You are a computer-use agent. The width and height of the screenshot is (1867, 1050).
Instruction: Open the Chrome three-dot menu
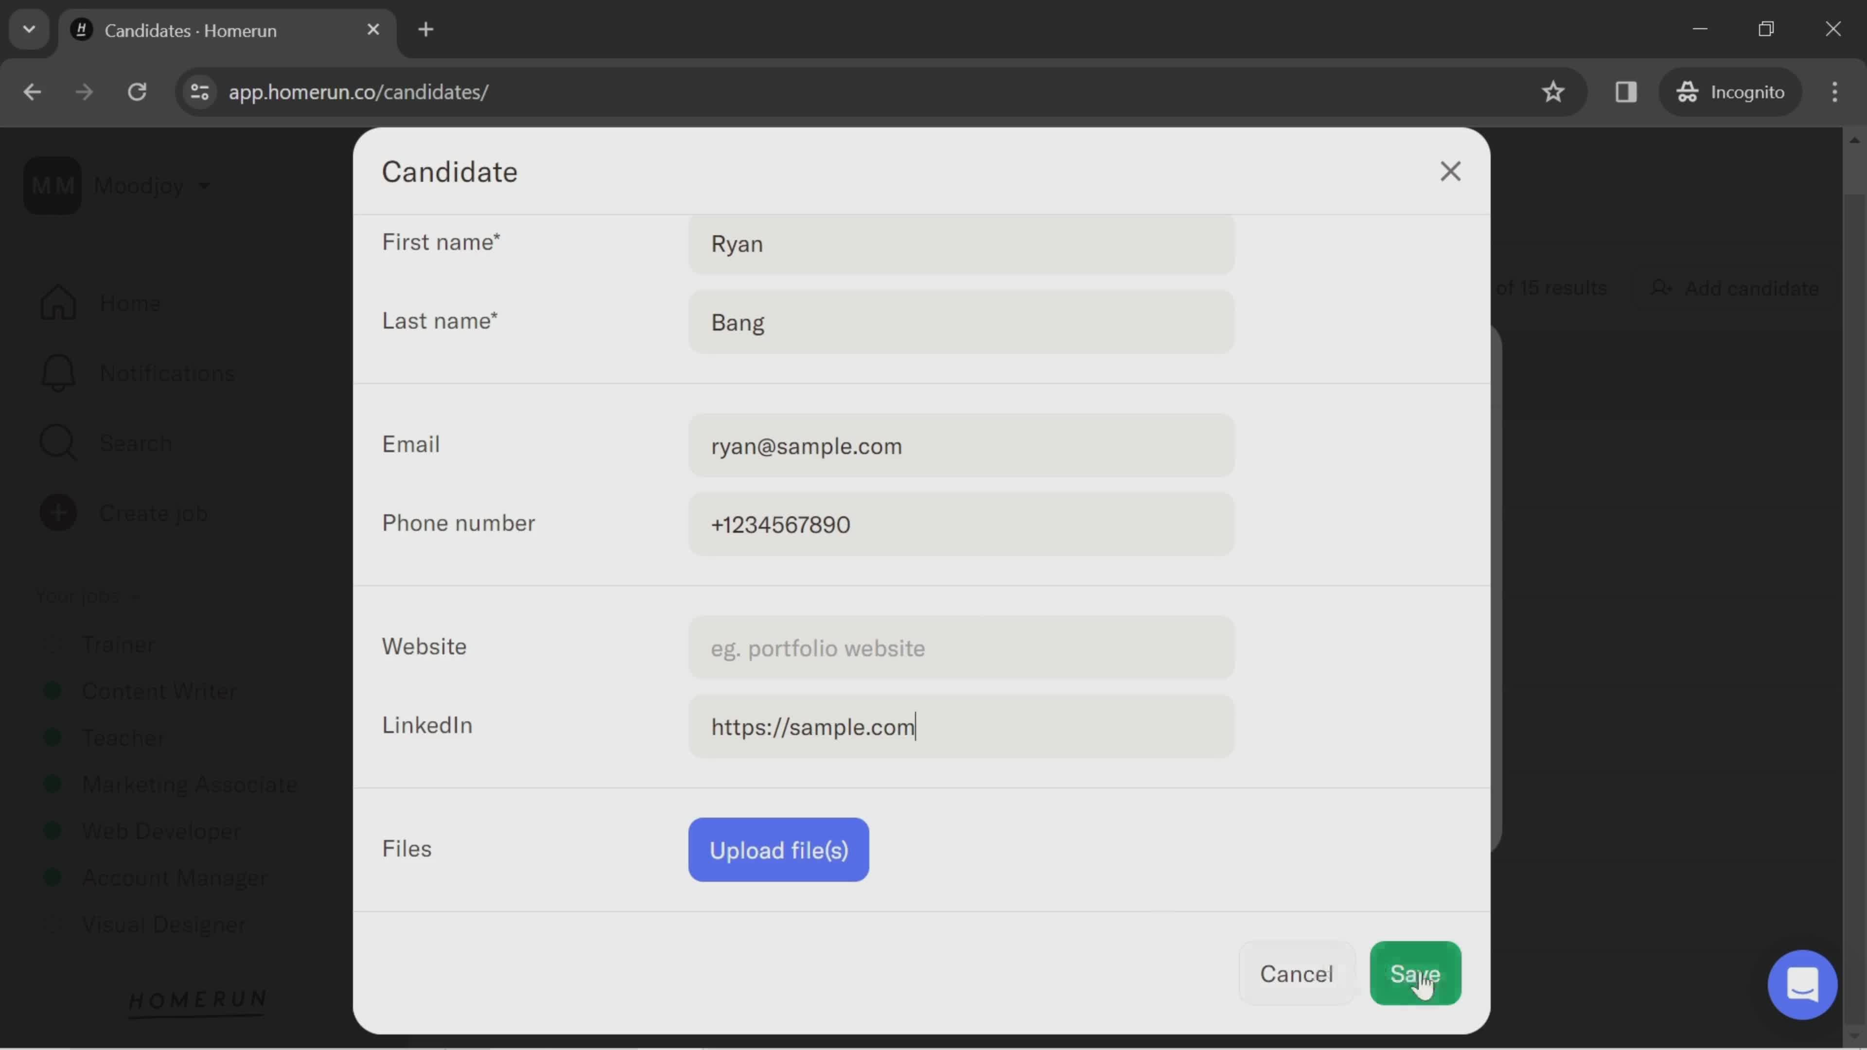click(1834, 92)
